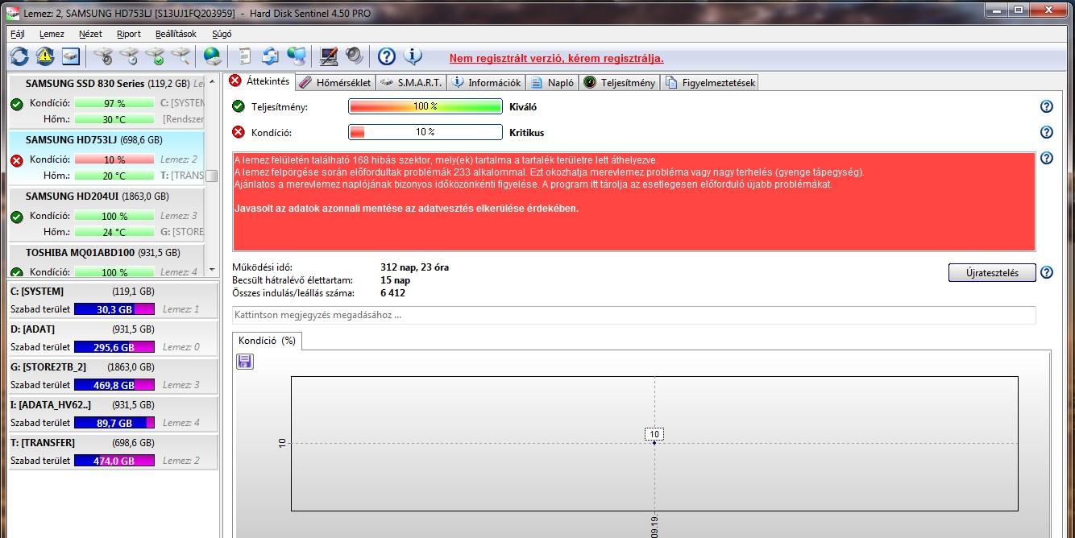Switch to the Figyelmeztetések tab
Image resolution: width=1075 pixels, height=538 pixels.
coord(709,82)
